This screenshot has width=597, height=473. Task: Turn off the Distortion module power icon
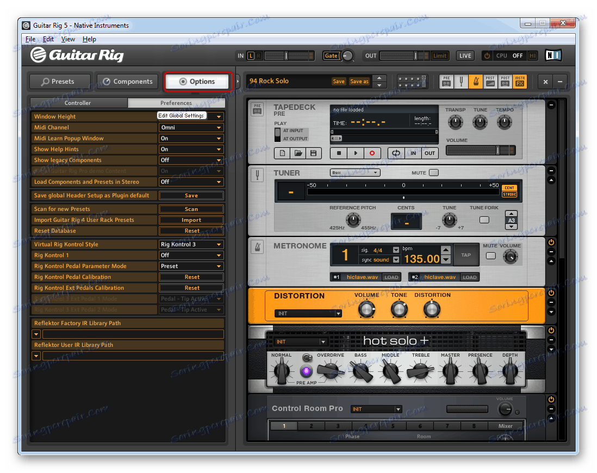(551, 293)
